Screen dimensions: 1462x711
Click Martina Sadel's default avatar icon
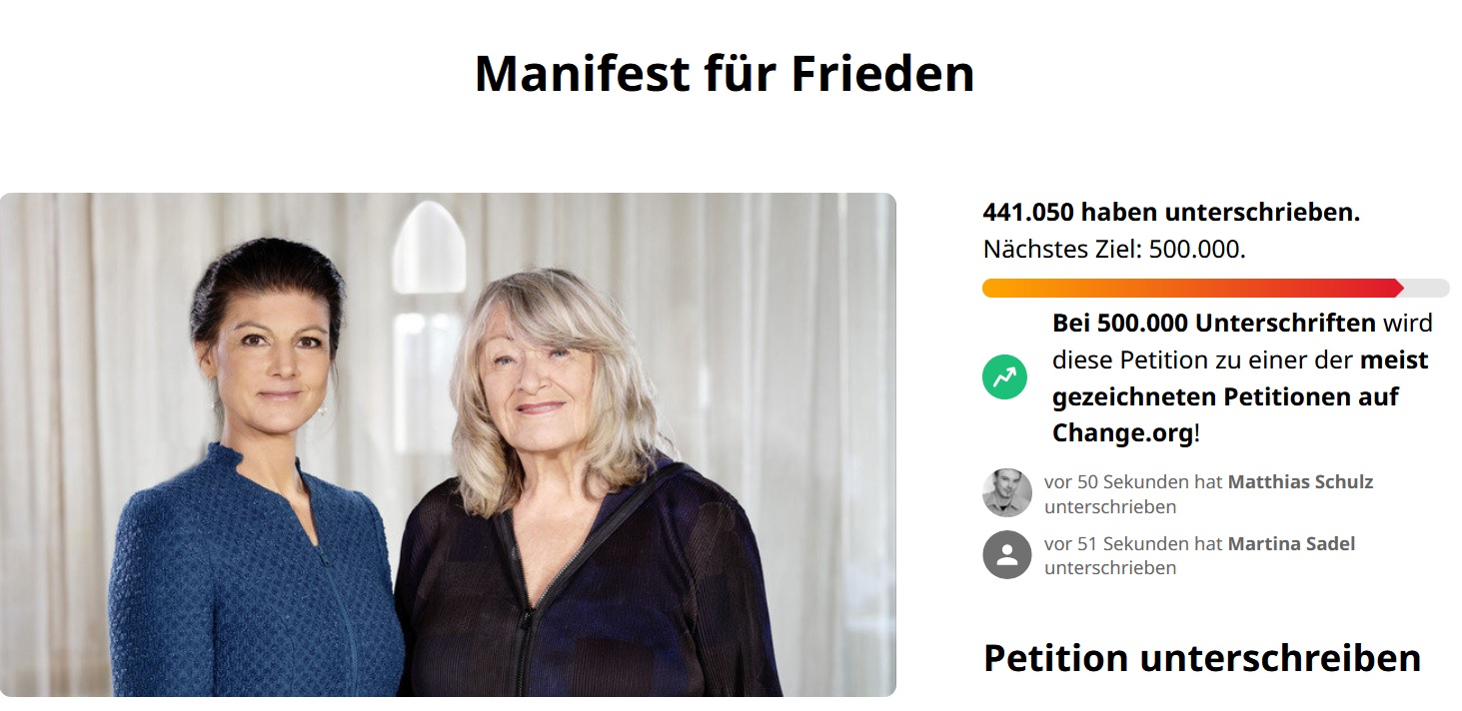point(1006,554)
